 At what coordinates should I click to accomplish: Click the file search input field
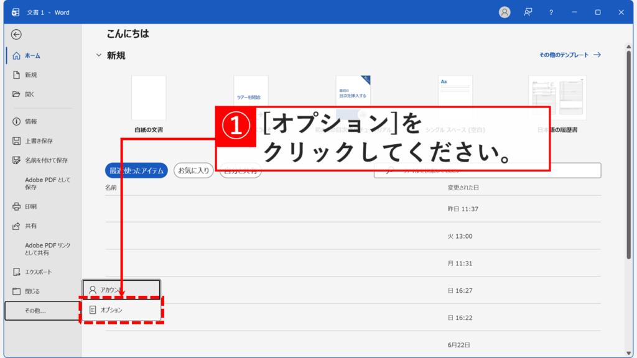[488, 170]
